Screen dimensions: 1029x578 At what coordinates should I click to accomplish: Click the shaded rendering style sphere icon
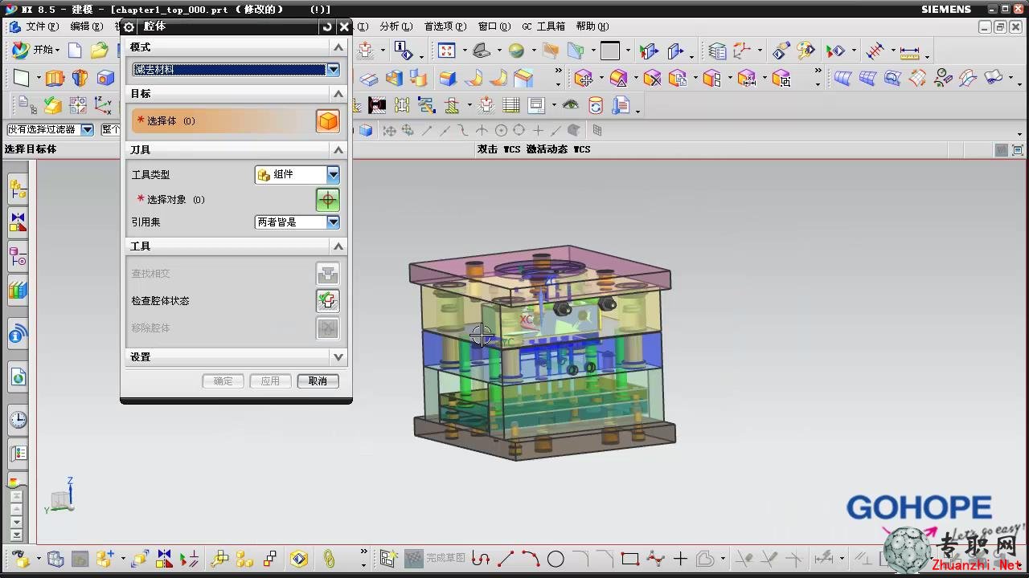516,51
